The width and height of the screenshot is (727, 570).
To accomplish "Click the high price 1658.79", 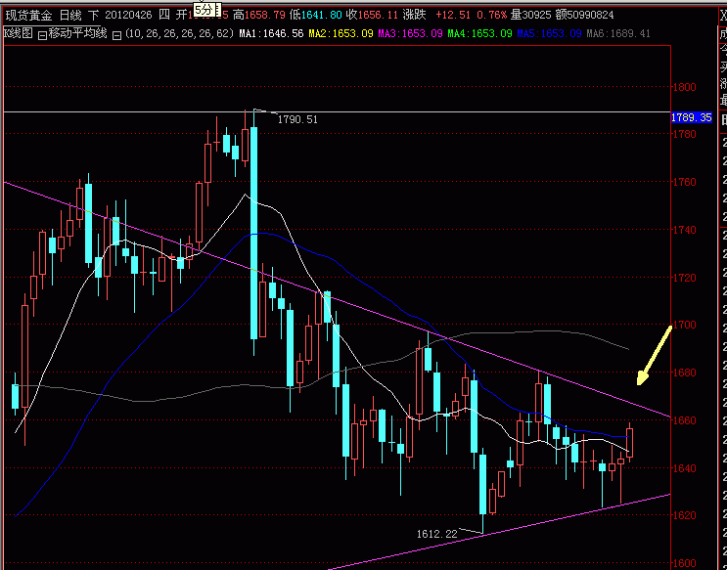I will pos(265,16).
